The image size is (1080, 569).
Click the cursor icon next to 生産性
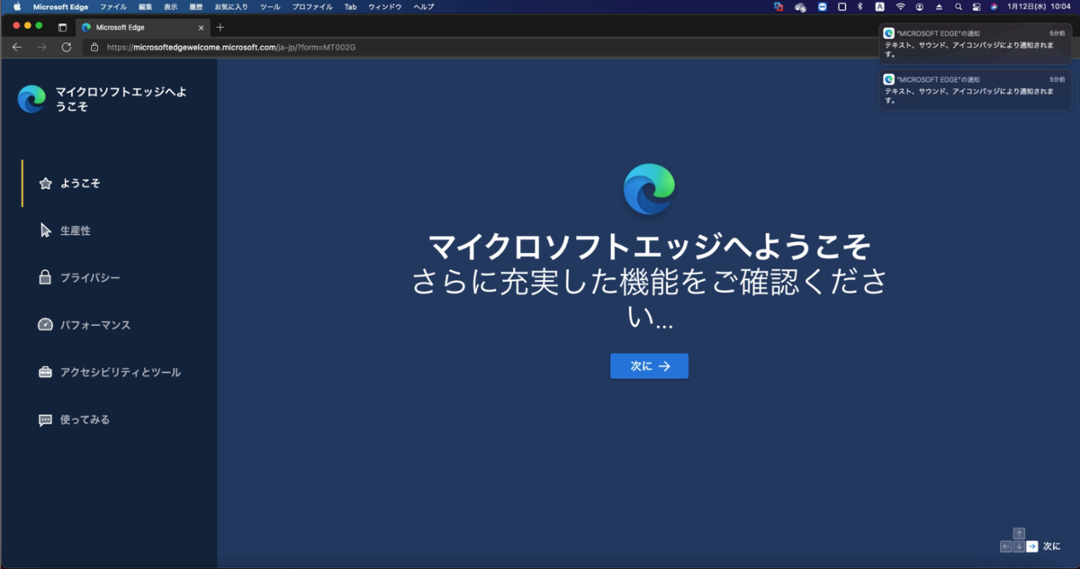point(46,230)
